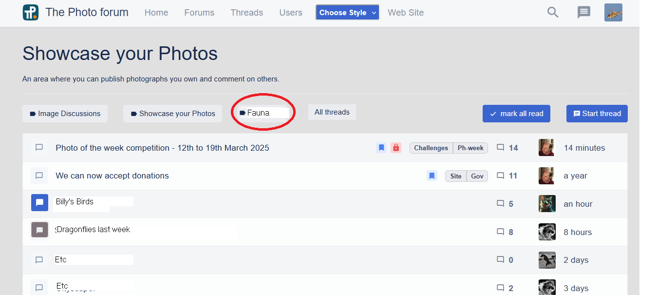Image resolution: width=657 pixels, height=295 pixels.
Task: Show All threads filter
Action: (332, 112)
